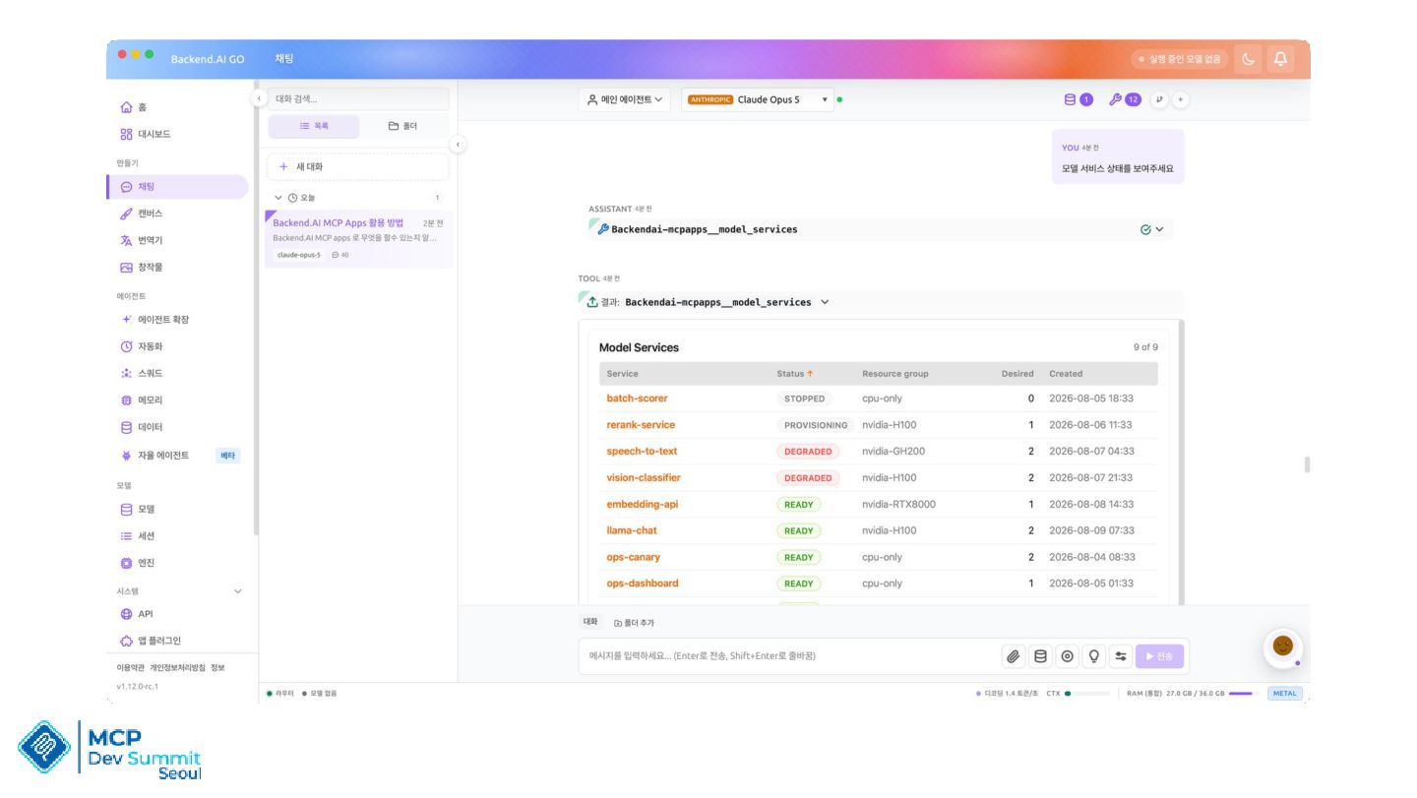The image size is (1417, 798).
Task: Open the 창작물 creations gallery
Action: pyautogui.click(x=177, y=268)
